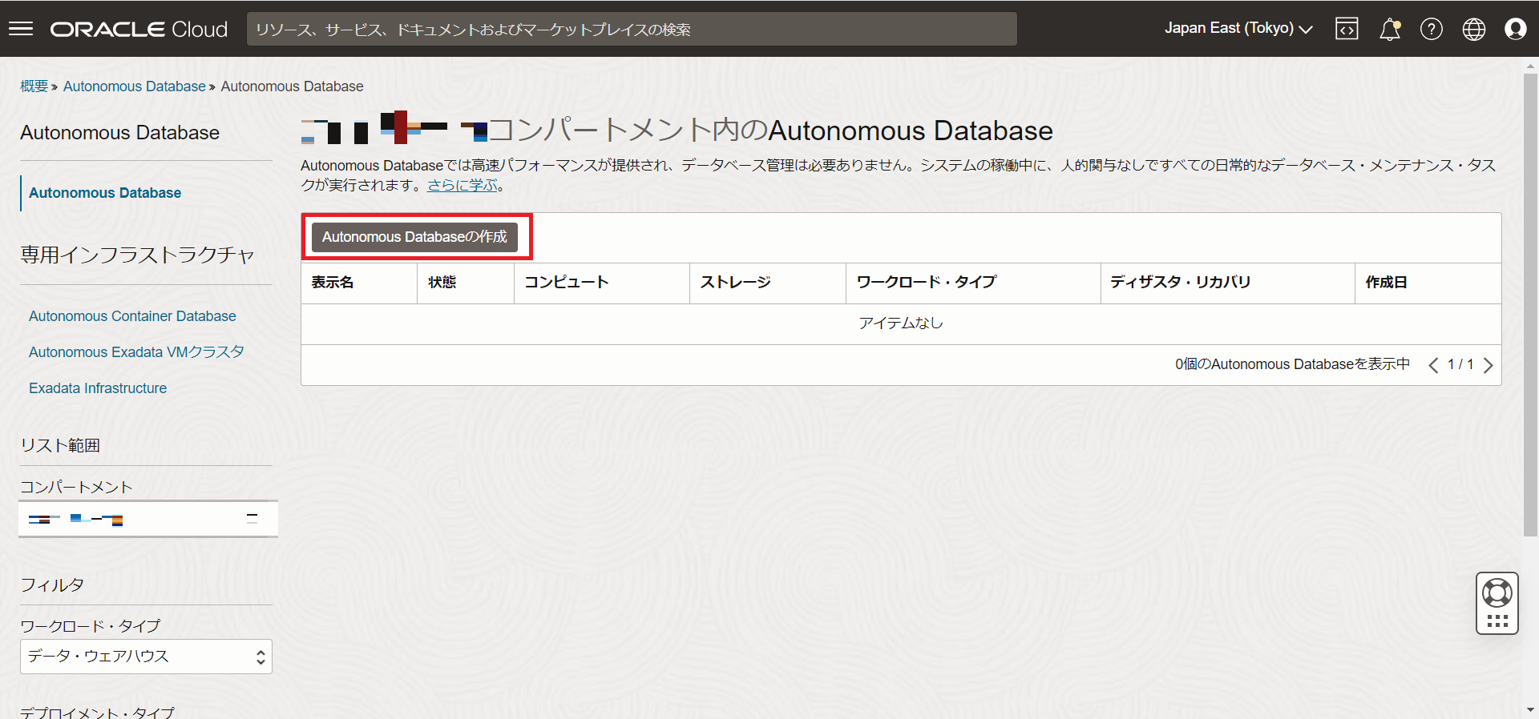This screenshot has height=719, width=1539.
Task: Open the language globe icon
Action: point(1473,29)
